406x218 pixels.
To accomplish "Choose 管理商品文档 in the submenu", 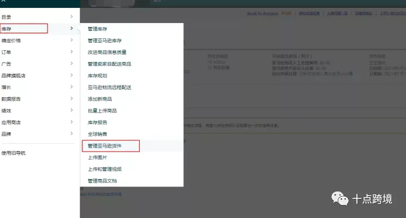I will [102, 181].
